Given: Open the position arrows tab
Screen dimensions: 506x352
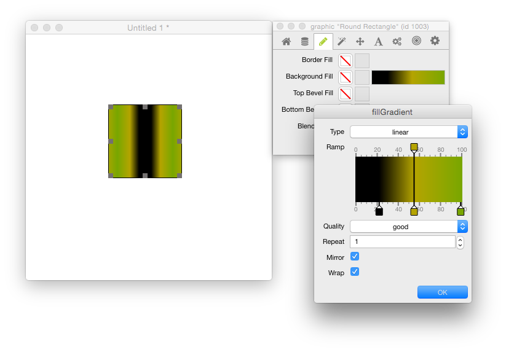Looking at the screenshot, I should pyautogui.click(x=360, y=41).
